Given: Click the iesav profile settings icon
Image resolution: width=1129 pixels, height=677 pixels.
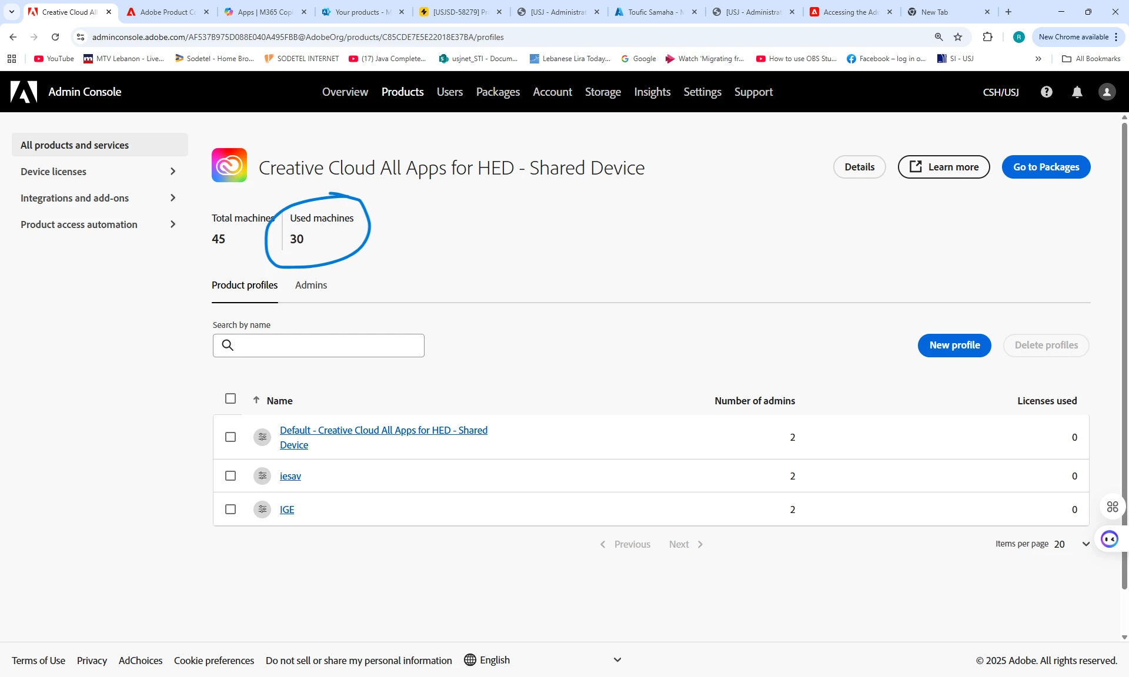Looking at the screenshot, I should click(262, 475).
